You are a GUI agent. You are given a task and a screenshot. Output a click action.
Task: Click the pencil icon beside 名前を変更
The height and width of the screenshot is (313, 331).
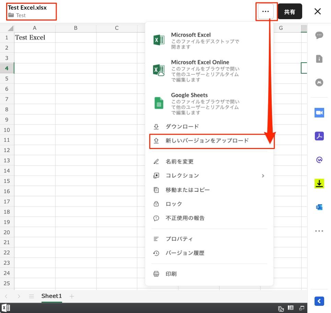coord(156,161)
